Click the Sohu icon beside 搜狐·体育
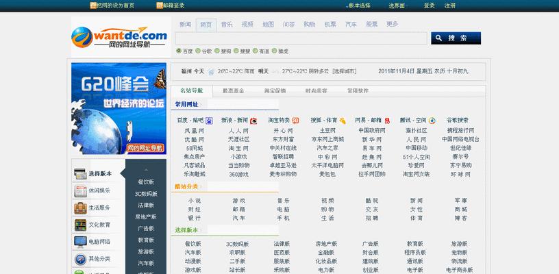 pos(343,121)
